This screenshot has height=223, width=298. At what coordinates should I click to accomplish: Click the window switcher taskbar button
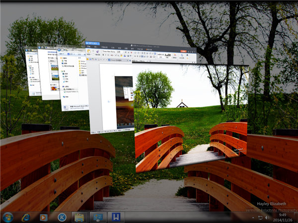point(98,217)
